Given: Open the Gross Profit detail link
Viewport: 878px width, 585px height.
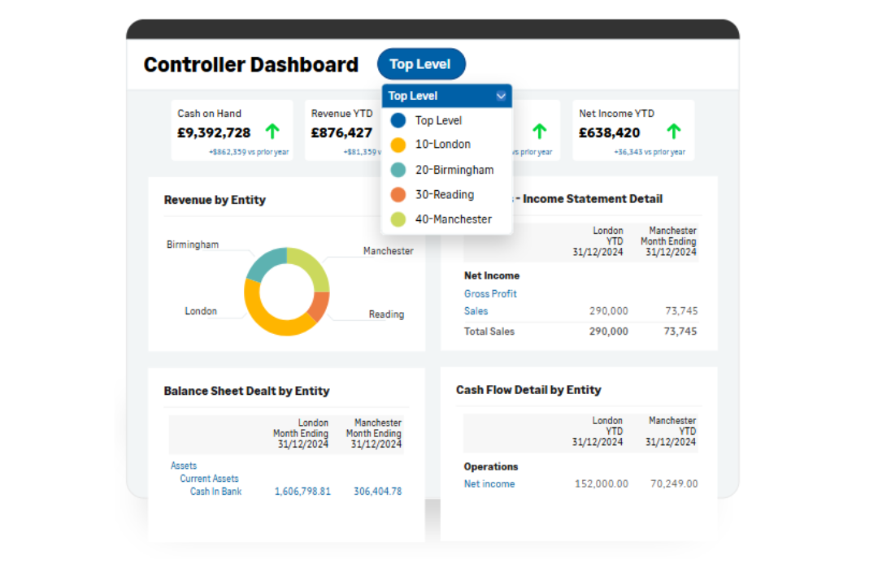Looking at the screenshot, I should (x=490, y=293).
